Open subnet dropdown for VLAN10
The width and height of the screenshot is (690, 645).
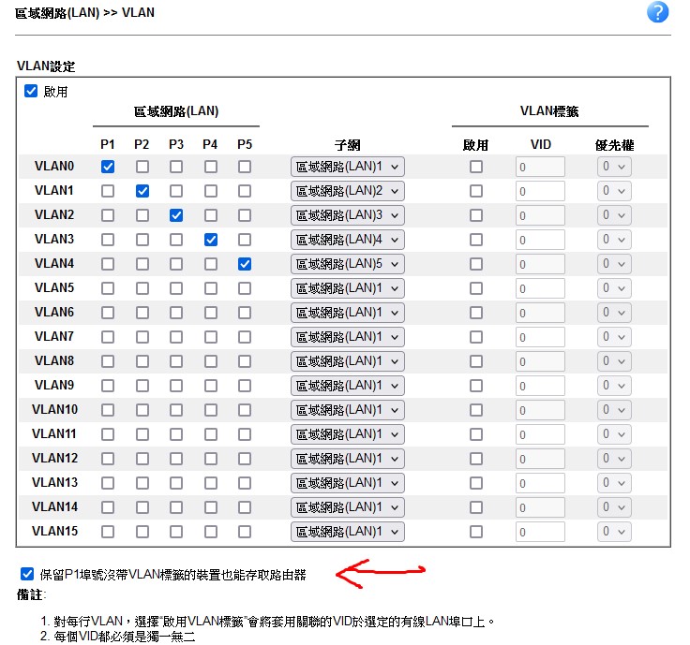point(348,410)
